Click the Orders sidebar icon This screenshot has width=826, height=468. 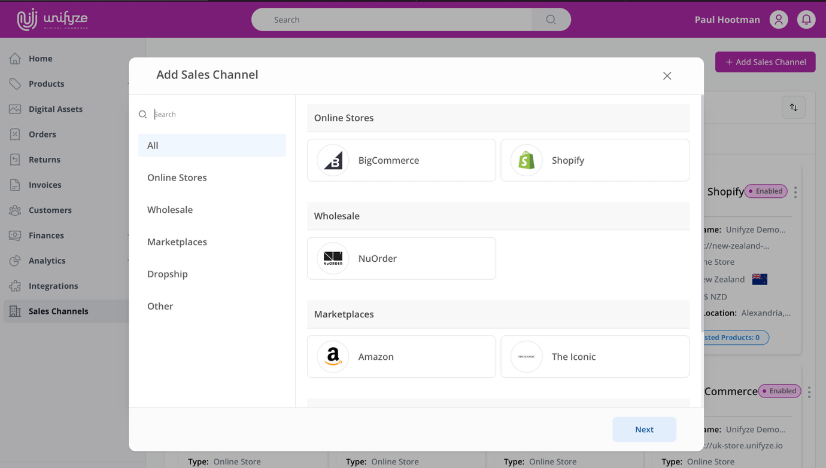15,134
